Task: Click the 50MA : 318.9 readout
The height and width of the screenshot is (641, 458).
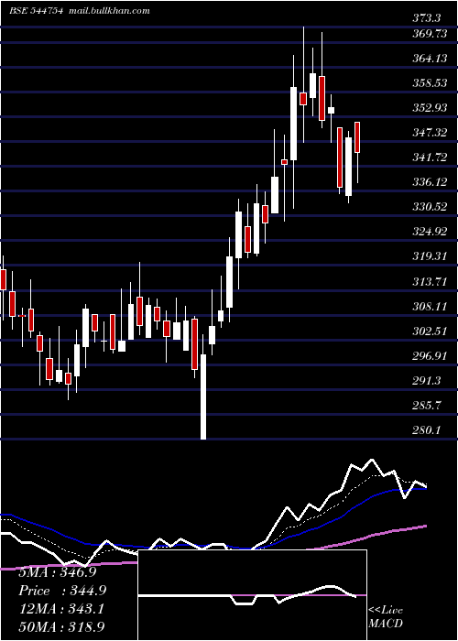Action: tap(61, 627)
